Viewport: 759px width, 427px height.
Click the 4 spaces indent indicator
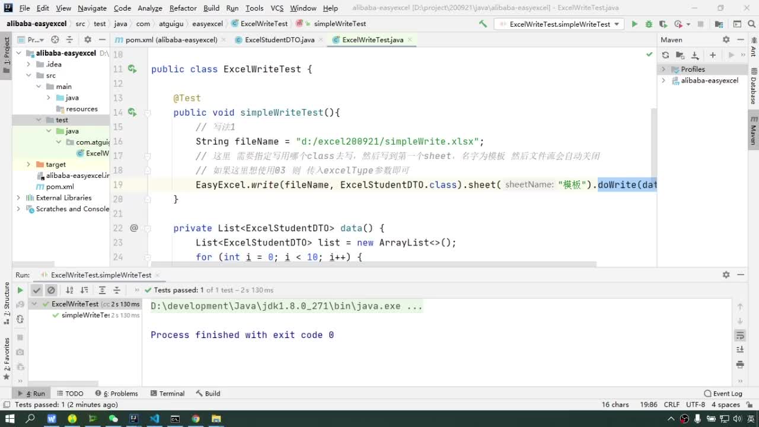(725, 404)
